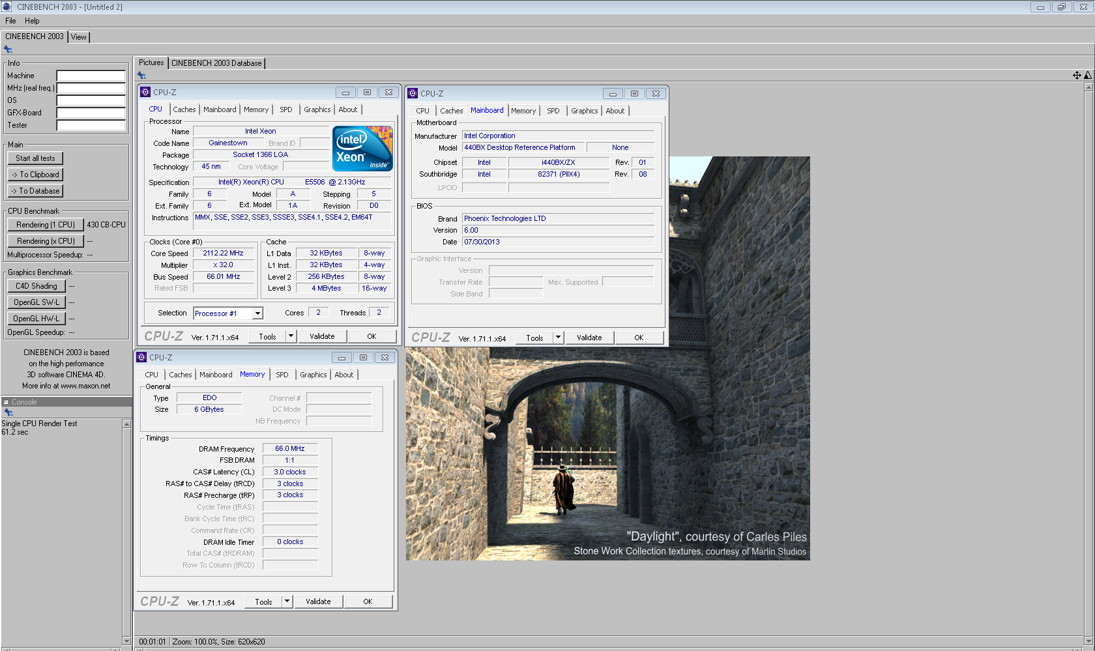Click the Gainestown code name value

click(x=228, y=143)
